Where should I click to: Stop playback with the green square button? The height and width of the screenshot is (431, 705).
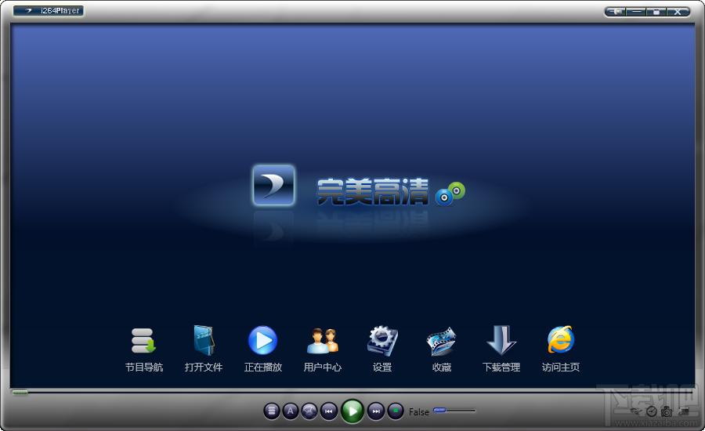pyautogui.click(x=396, y=411)
